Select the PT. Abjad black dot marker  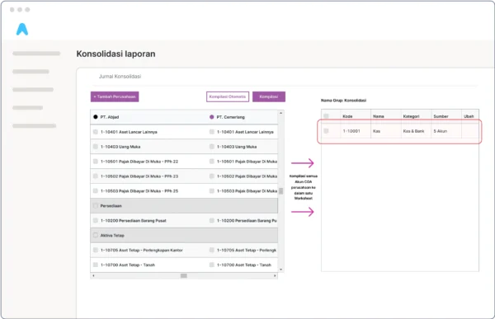click(x=96, y=117)
